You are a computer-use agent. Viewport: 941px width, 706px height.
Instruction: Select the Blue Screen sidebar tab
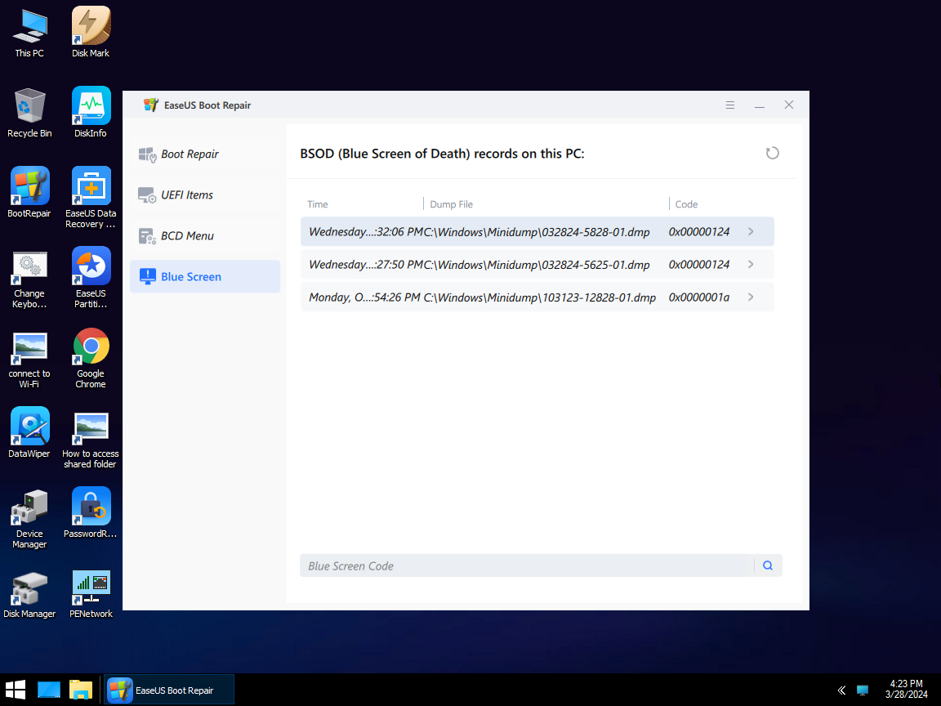click(x=205, y=277)
